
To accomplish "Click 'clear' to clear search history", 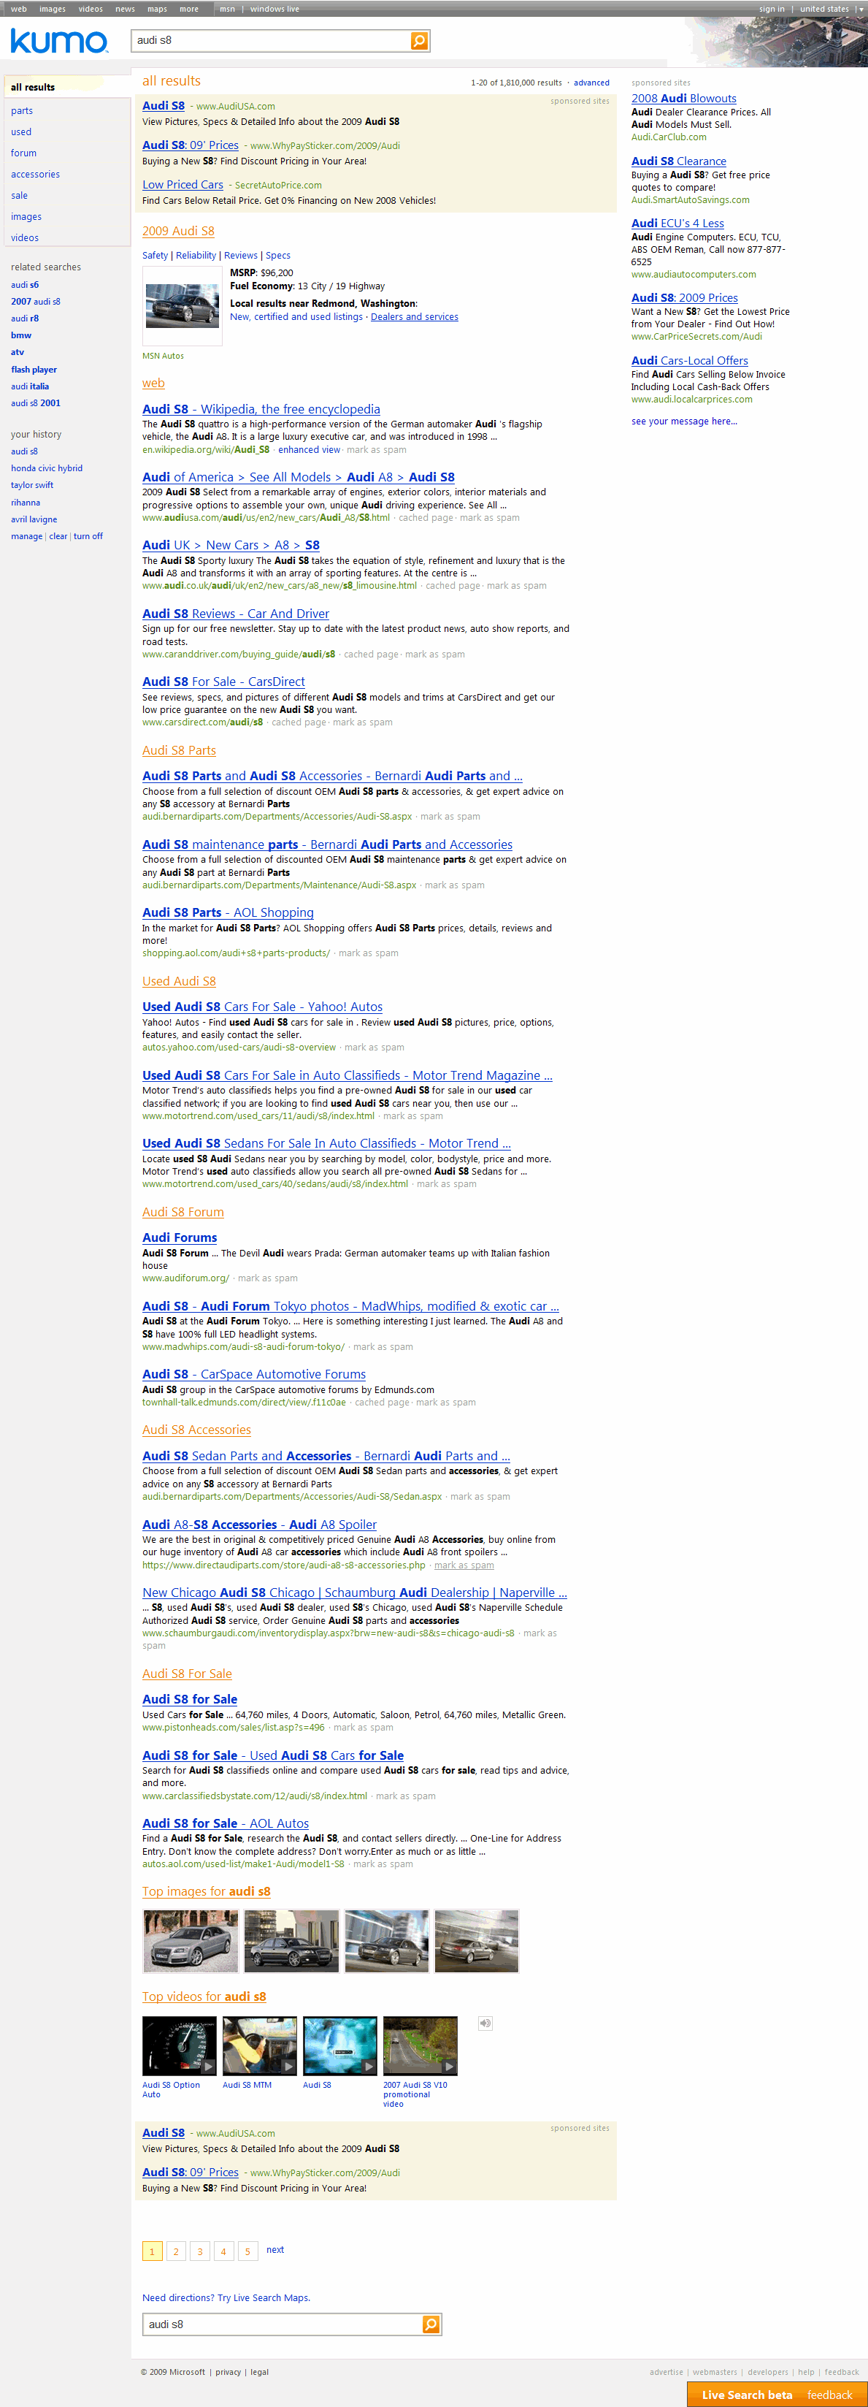I will 58,536.
